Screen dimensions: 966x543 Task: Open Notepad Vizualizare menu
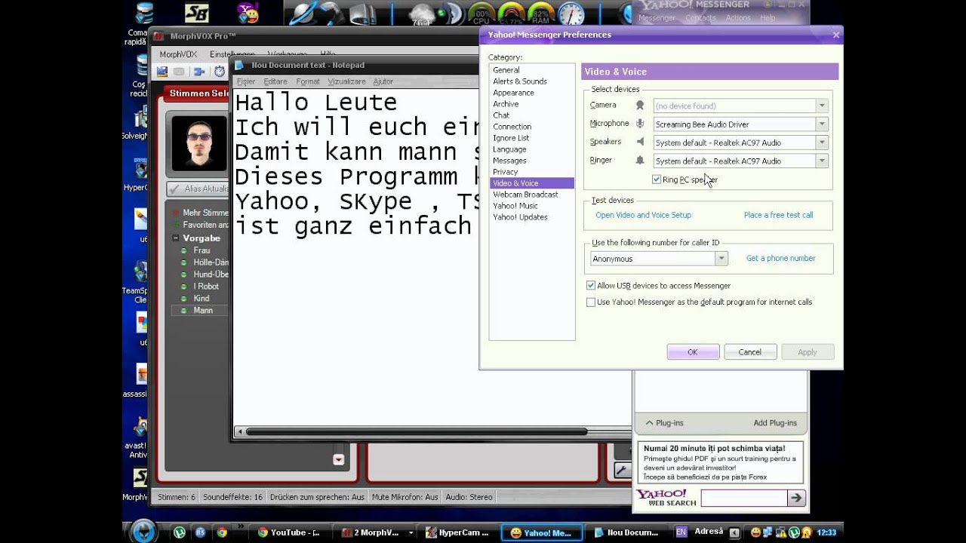(x=346, y=81)
